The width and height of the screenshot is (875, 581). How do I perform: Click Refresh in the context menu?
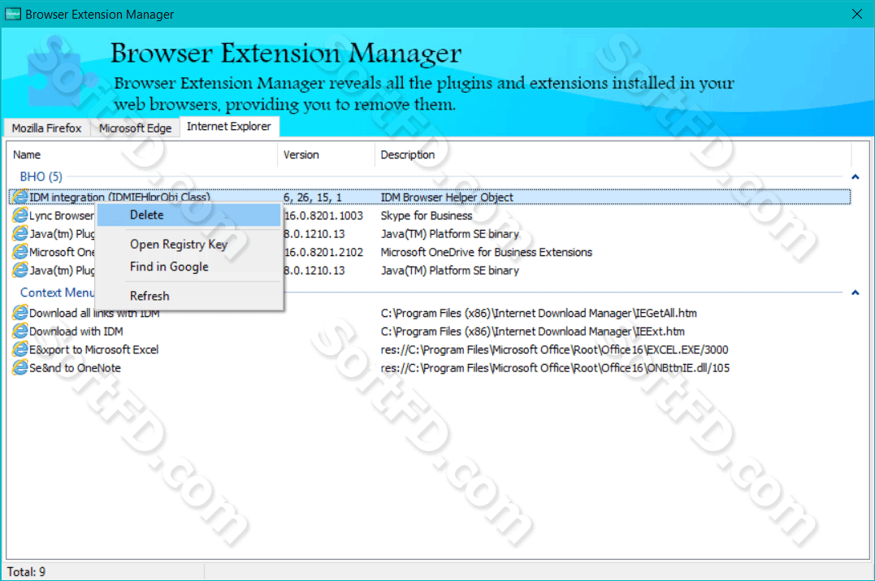pos(188,296)
